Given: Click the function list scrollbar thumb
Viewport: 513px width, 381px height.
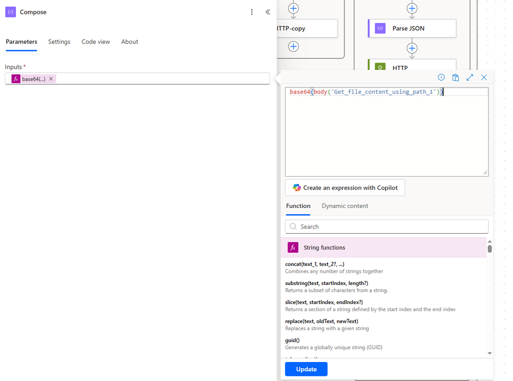Looking at the screenshot, I should pos(490,249).
